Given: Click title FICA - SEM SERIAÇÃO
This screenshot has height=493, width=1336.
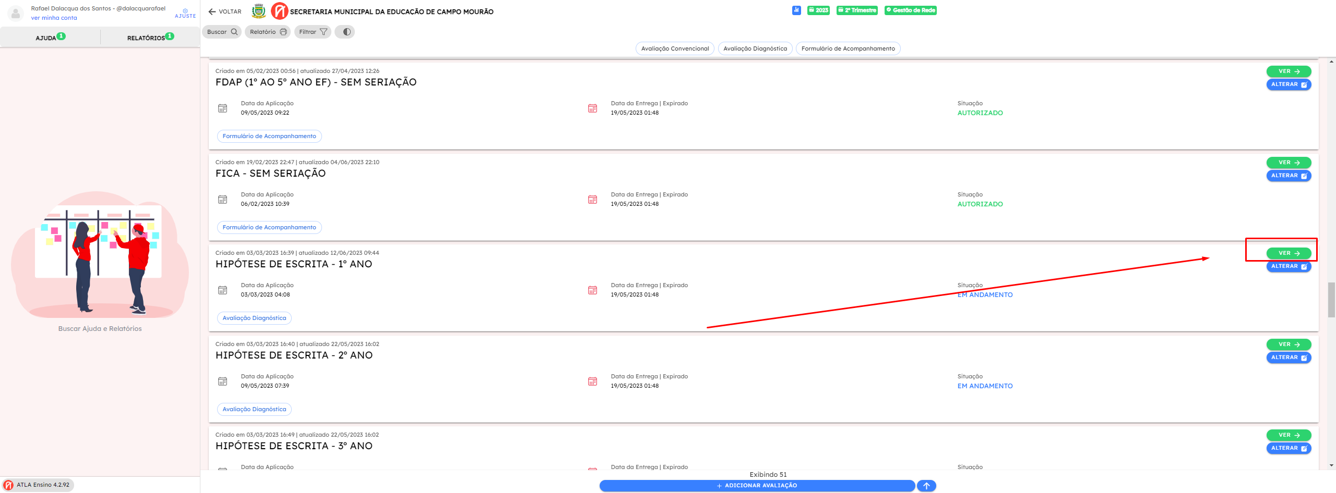Looking at the screenshot, I should (x=270, y=174).
